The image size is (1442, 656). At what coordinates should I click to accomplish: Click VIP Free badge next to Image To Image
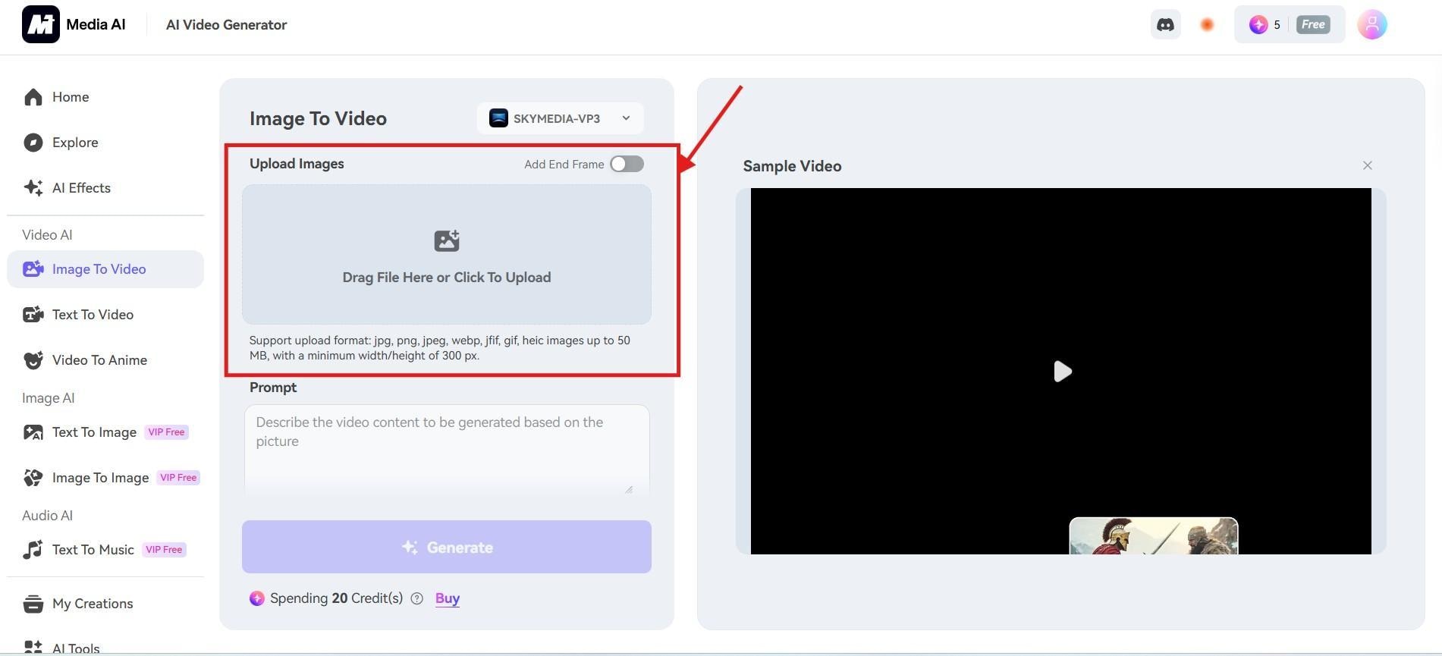(x=178, y=478)
